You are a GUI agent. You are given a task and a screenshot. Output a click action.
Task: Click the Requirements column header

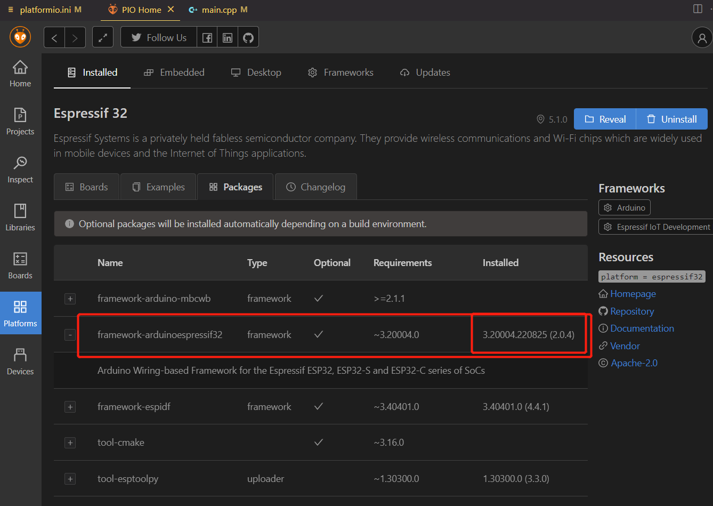coord(402,263)
